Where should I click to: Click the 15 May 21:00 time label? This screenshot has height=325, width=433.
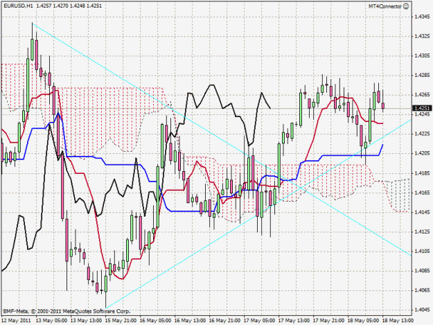(x=121, y=320)
